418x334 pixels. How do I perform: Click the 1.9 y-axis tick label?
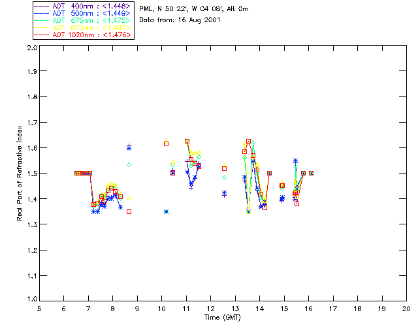pyautogui.click(x=32, y=71)
